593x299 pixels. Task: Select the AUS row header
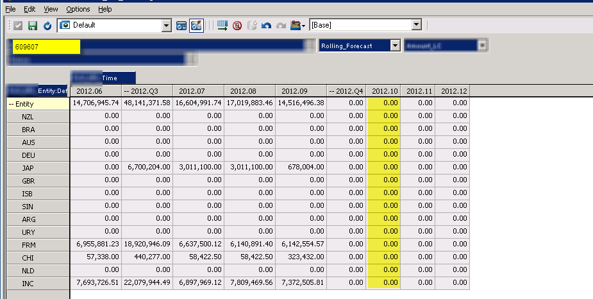[x=38, y=142]
